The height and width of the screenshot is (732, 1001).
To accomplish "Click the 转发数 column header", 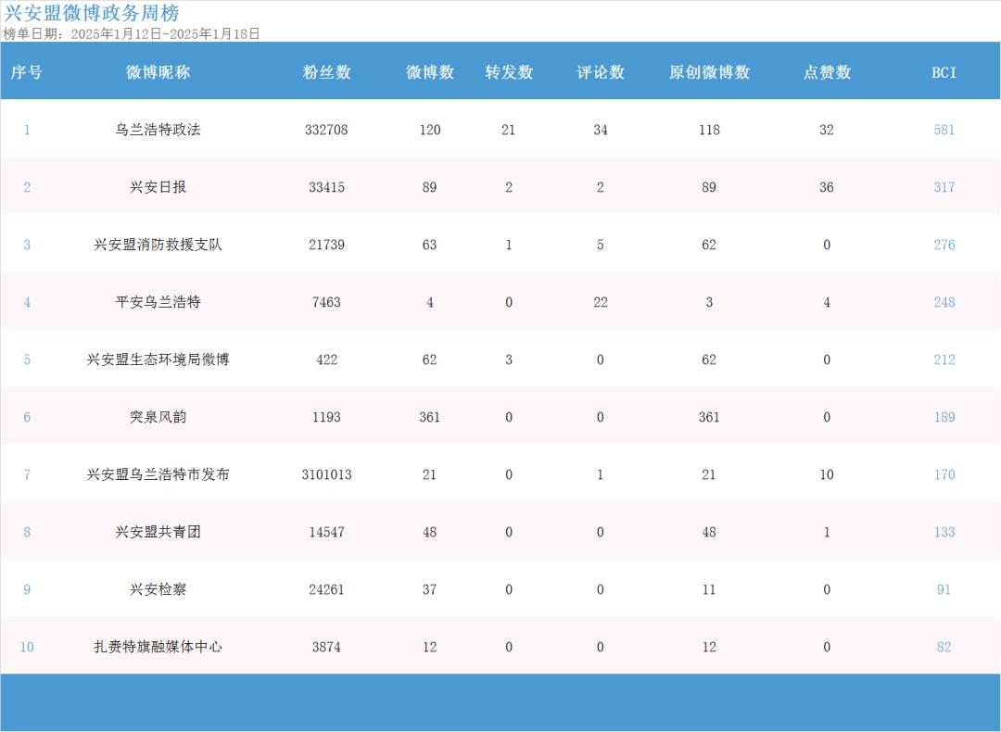I will pos(509,72).
